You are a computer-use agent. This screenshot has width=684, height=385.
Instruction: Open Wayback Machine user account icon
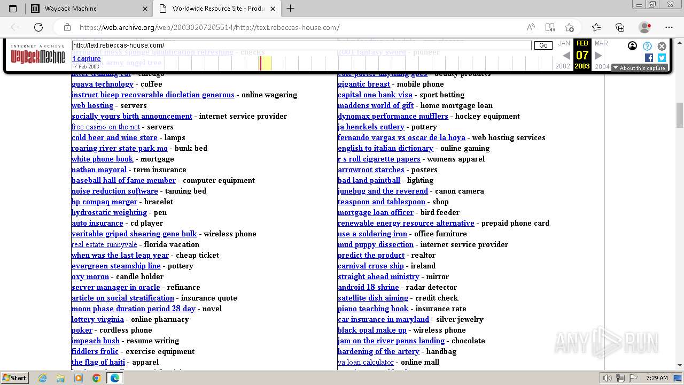click(632, 46)
